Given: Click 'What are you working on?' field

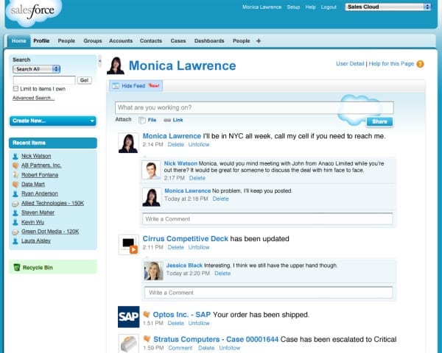Looking at the screenshot, I should pyautogui.click(x=254, y=107).
